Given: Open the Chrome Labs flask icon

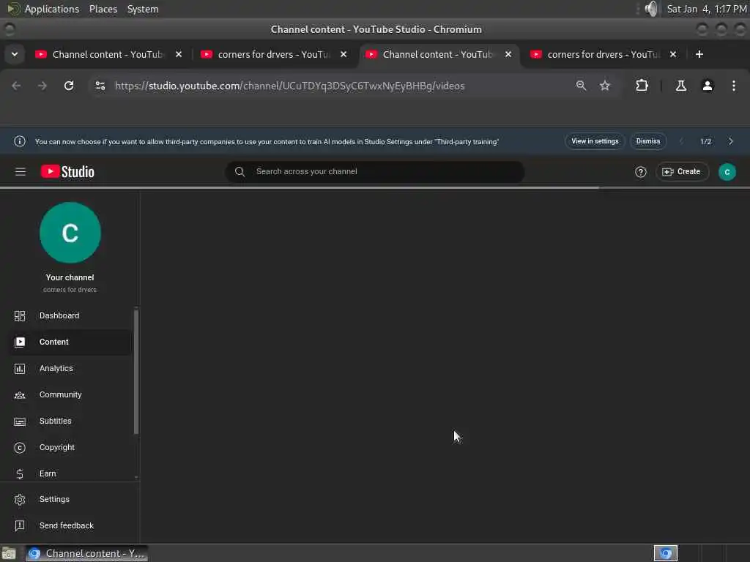Looking at the screenshot, I should pyautogui.click(x=681, y=86).
